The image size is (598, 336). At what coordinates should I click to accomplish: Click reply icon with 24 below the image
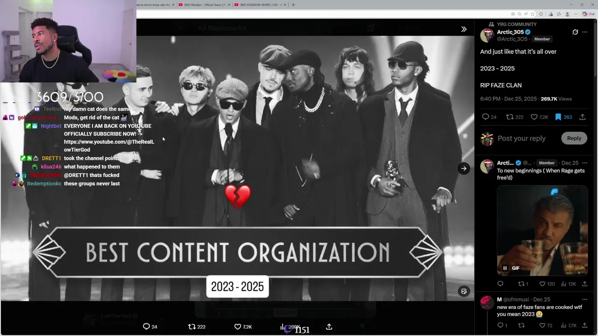[x=150, y=327]
